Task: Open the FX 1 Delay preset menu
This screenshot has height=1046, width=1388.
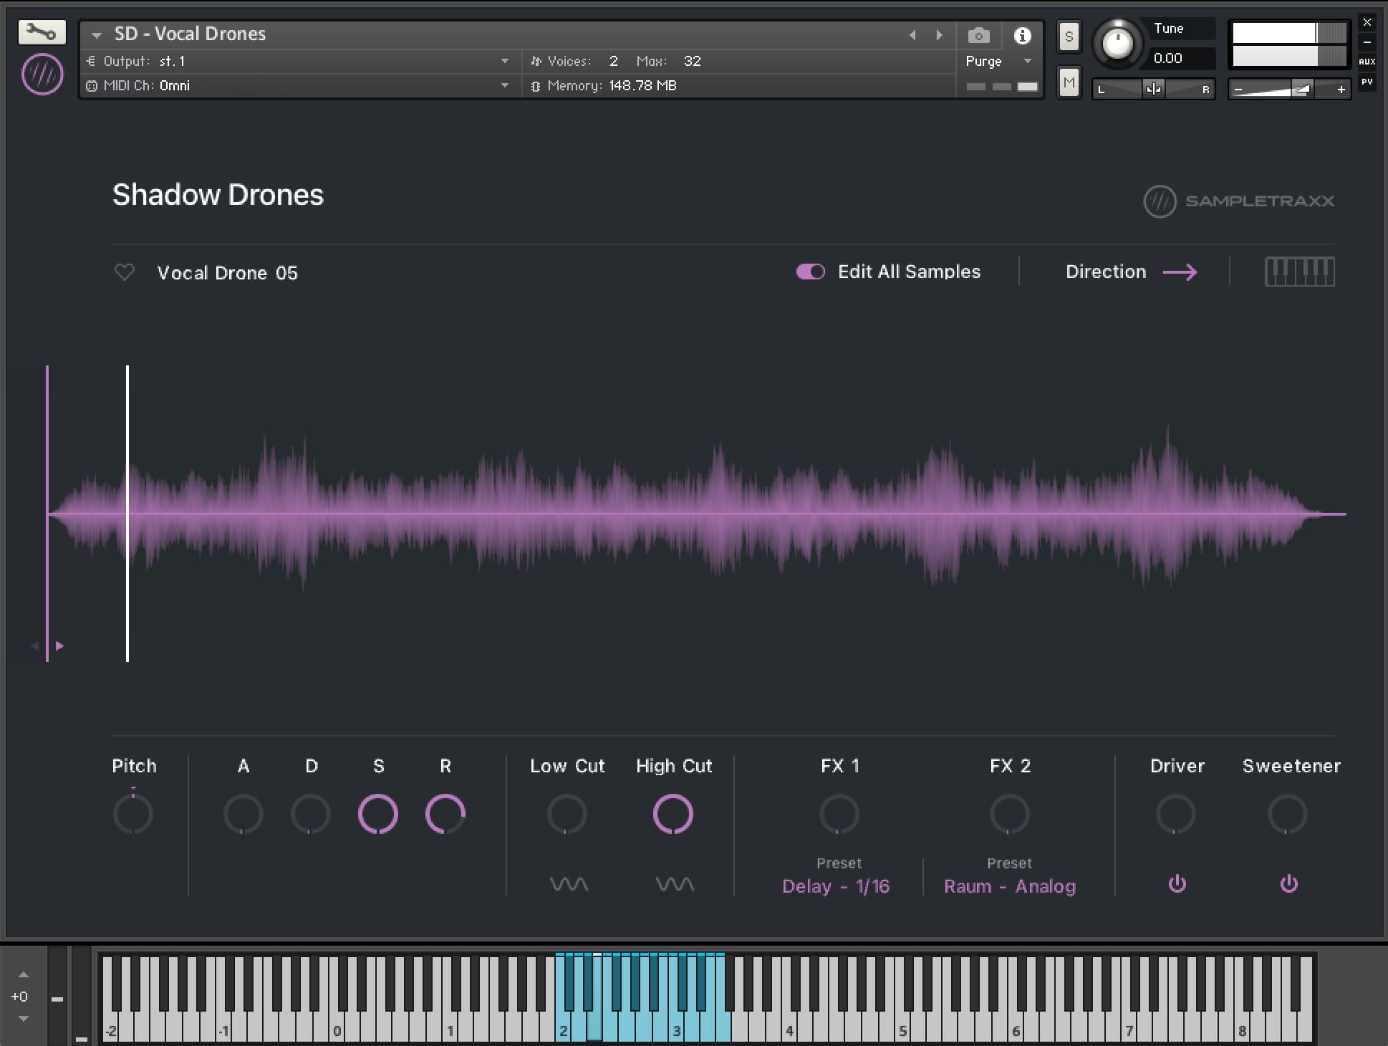Action: click(837, 886)
